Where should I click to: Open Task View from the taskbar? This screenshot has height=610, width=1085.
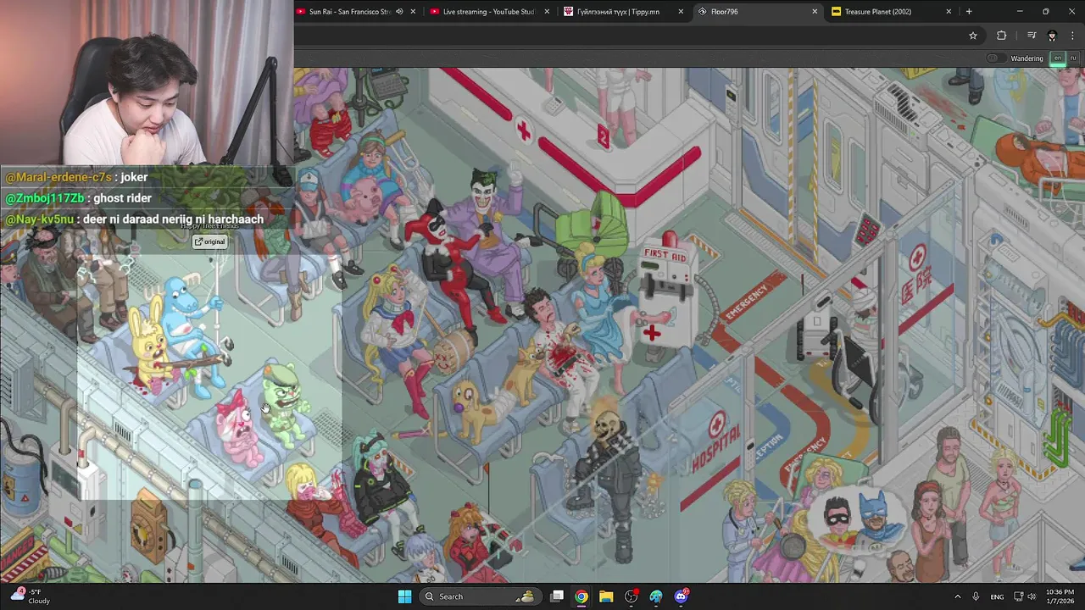point(557,596)
